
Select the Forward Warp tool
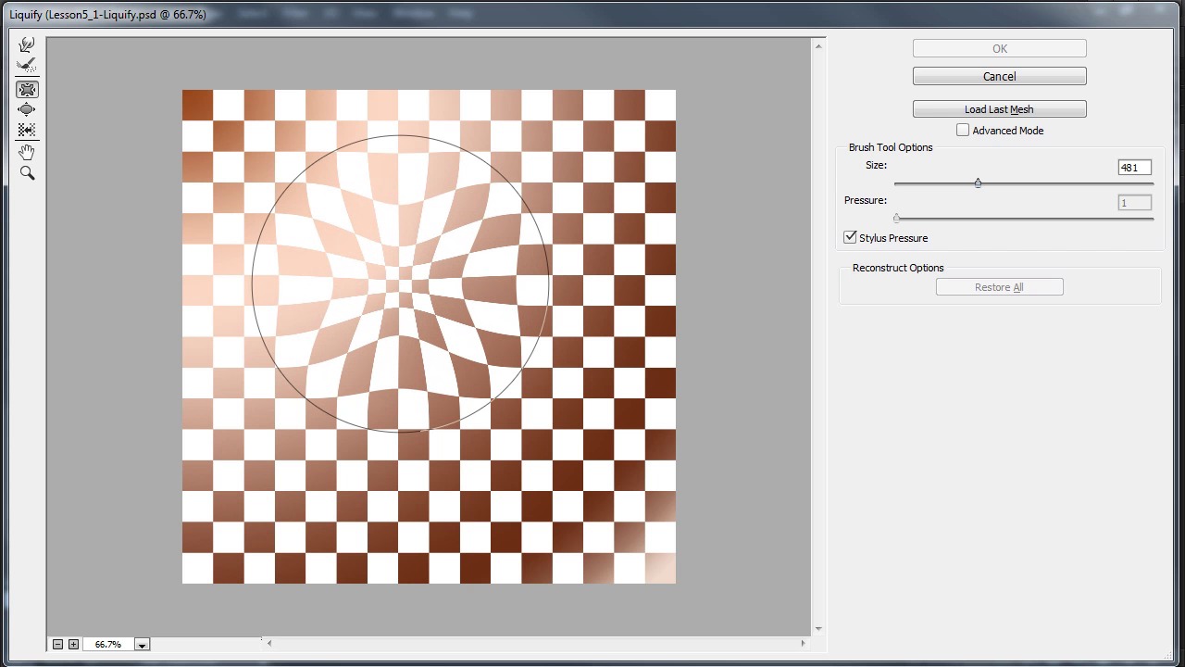click(x=27, y=44)
